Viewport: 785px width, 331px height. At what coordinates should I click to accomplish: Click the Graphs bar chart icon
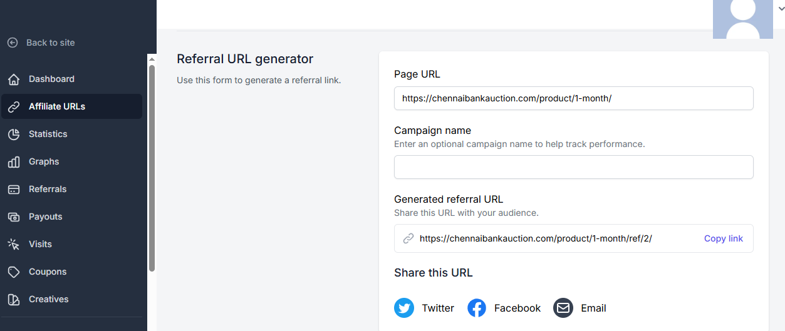14,162
